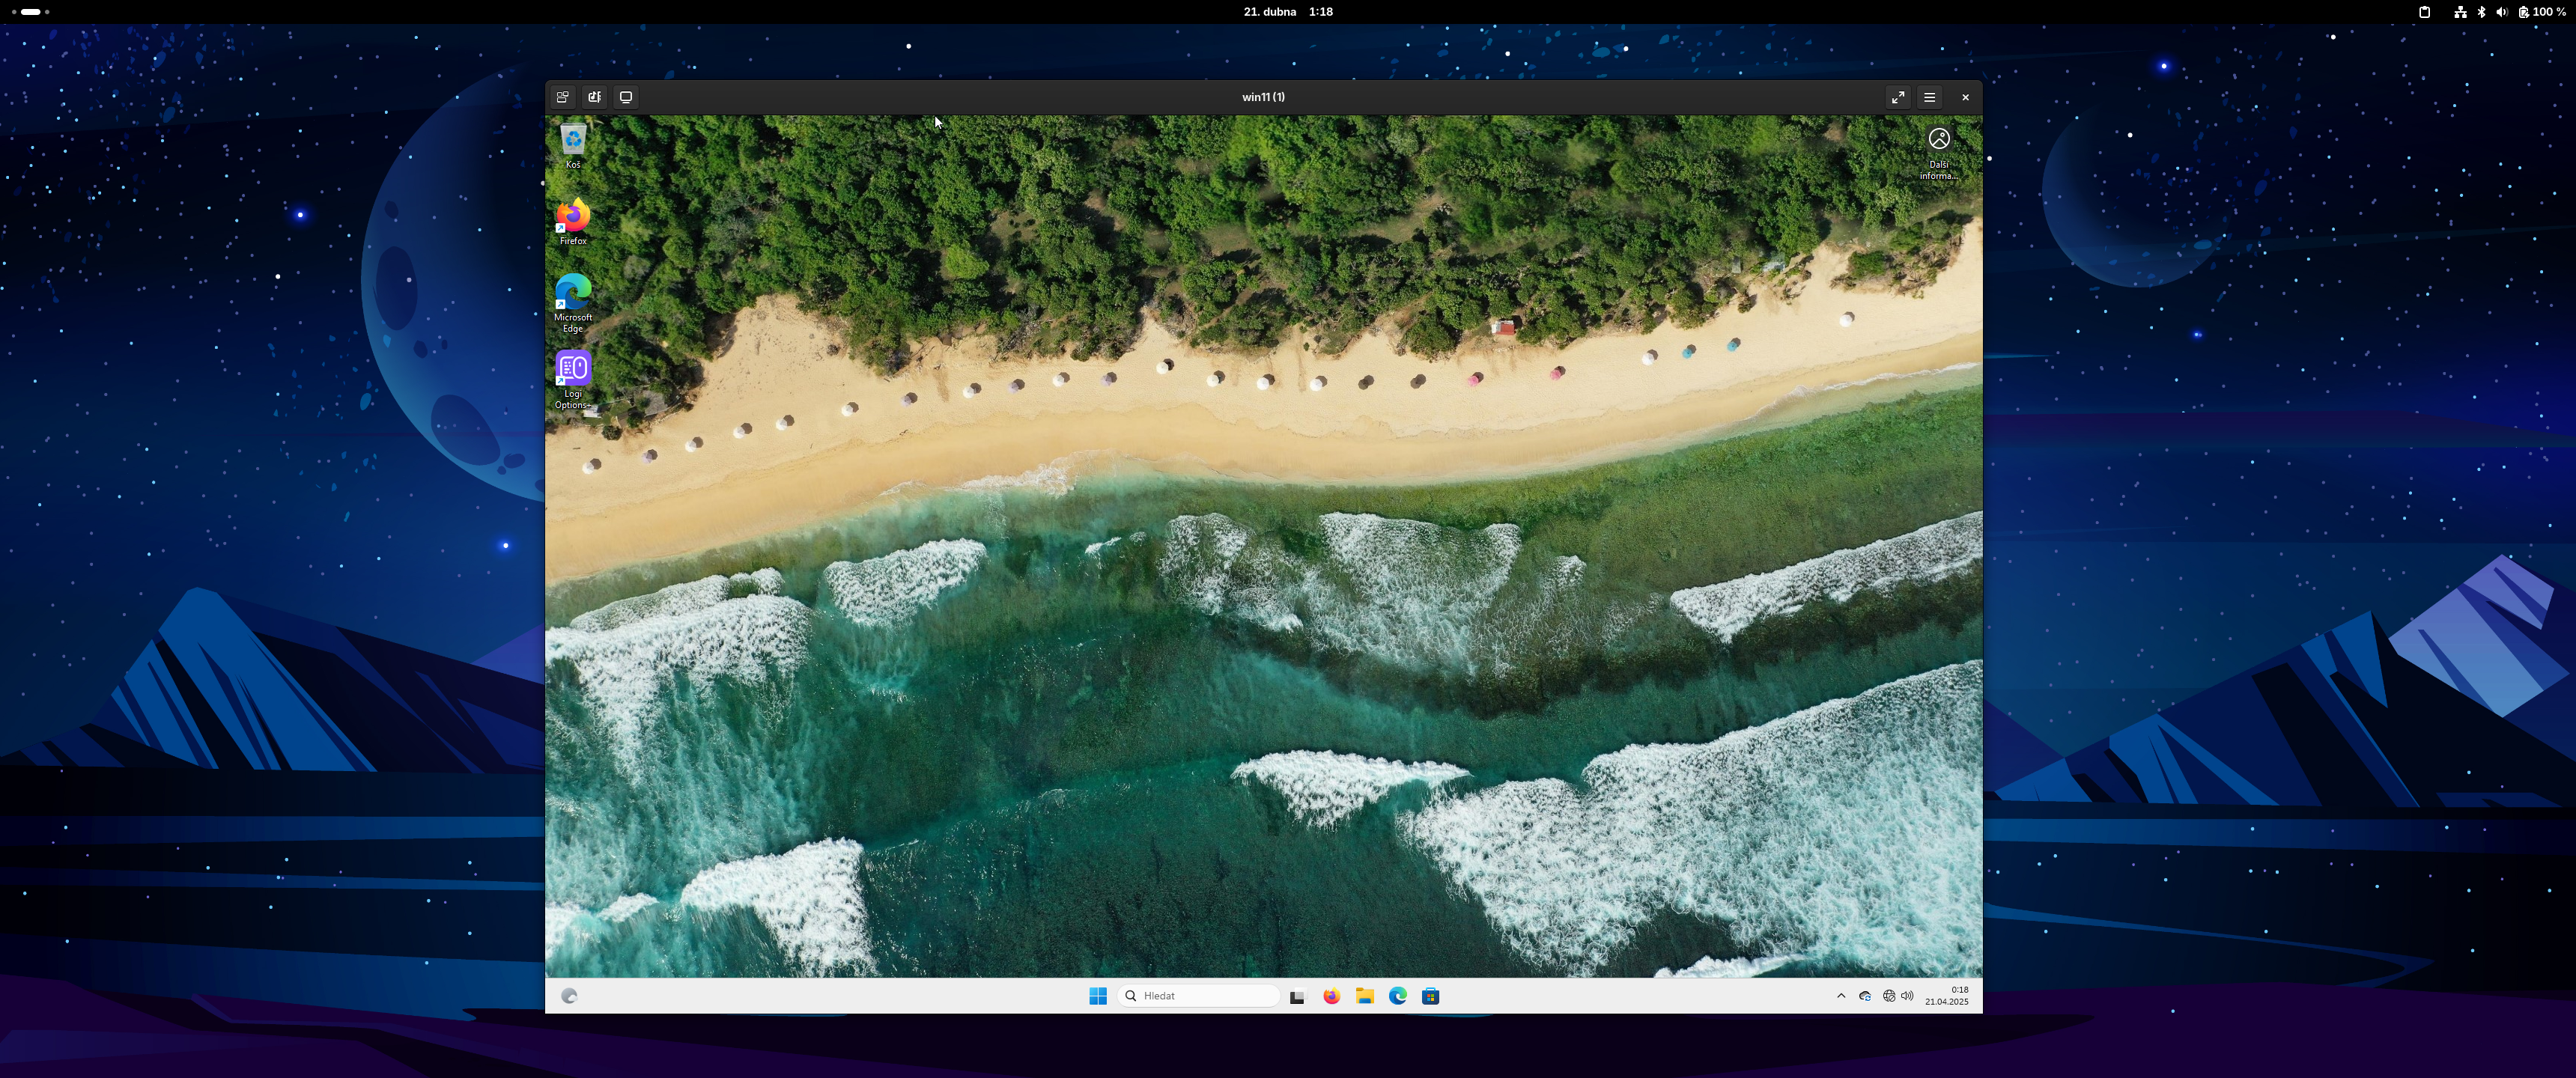Open Microsoft Store from the taskbar

pos(1430,996)
